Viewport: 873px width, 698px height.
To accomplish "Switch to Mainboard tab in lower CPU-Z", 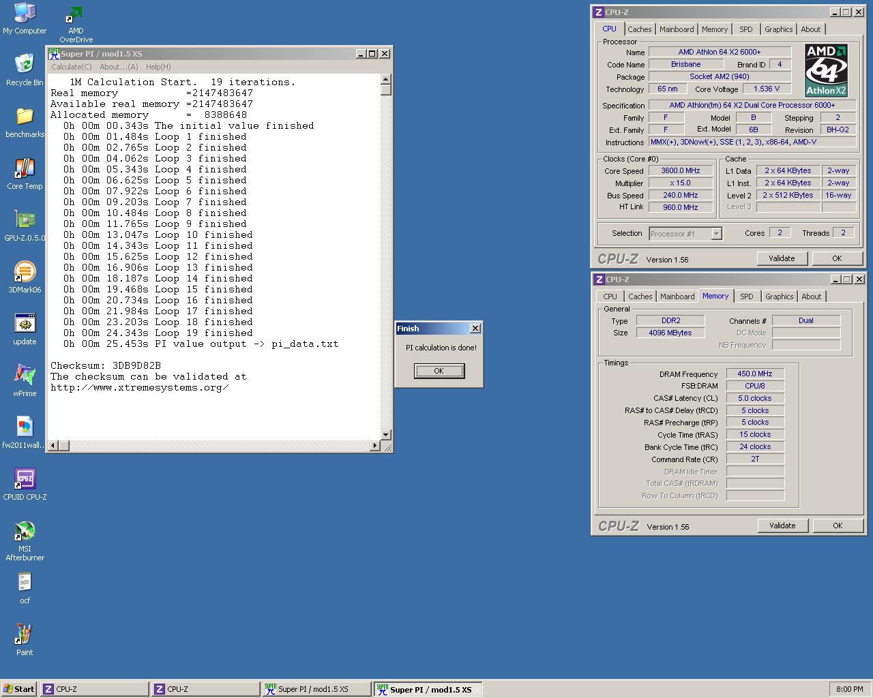I will point(677,297).
